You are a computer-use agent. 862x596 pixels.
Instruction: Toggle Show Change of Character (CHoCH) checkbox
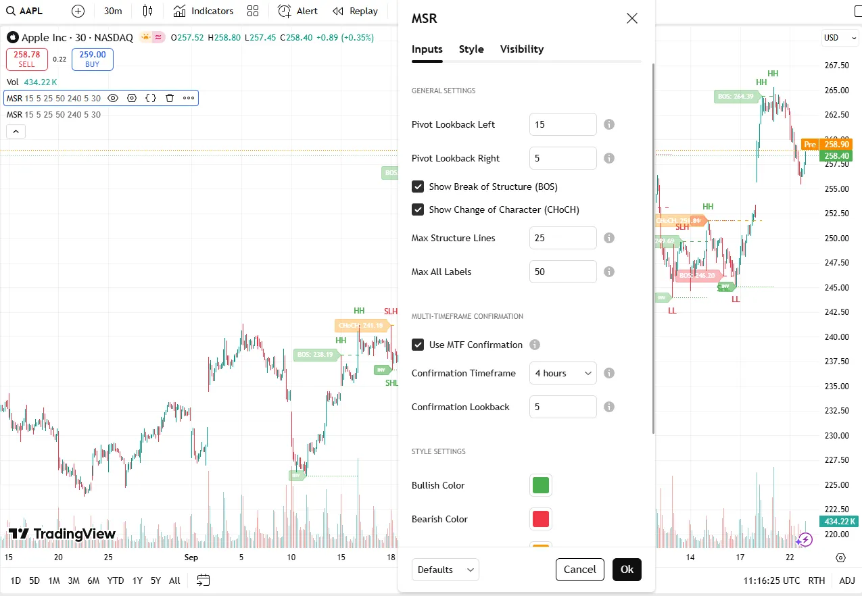pyautogui.click(x=418, y=209)
